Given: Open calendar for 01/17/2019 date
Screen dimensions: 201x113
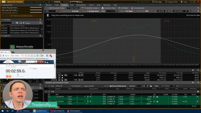Looking at the screenshot, I should 174,86.
